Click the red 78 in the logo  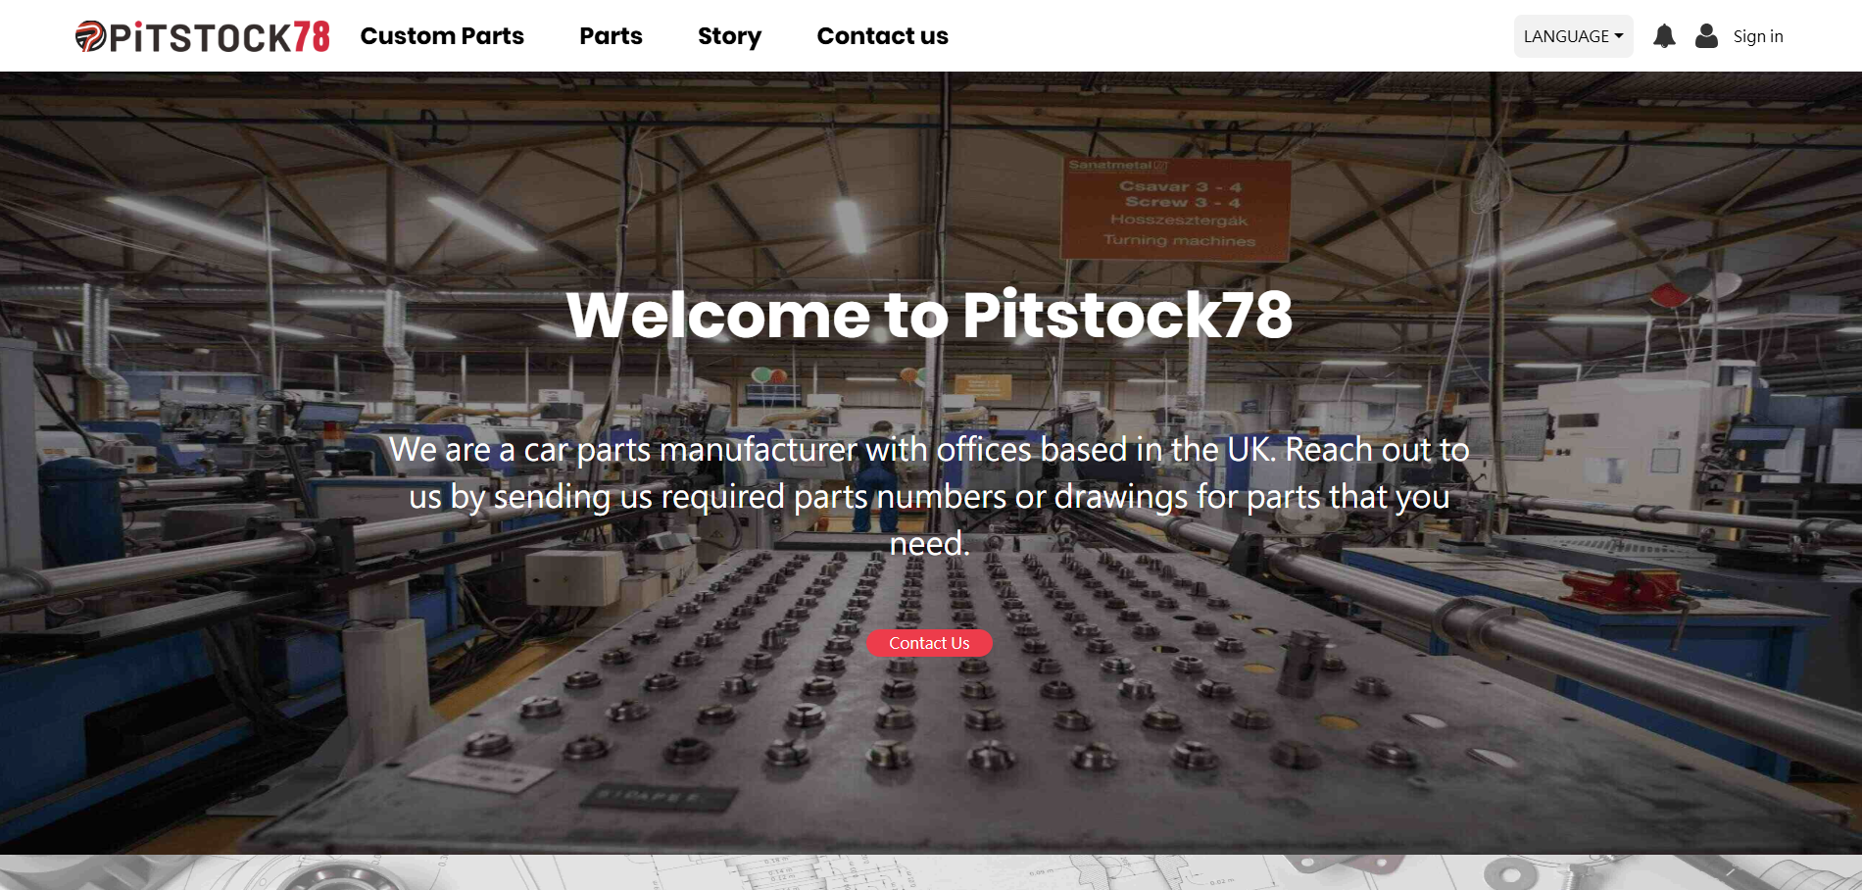(x=312, y=37)
